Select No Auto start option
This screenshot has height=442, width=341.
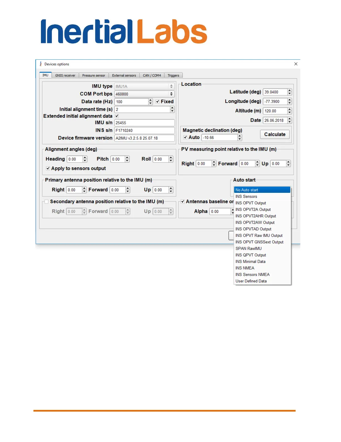click(x=262, y=190)
